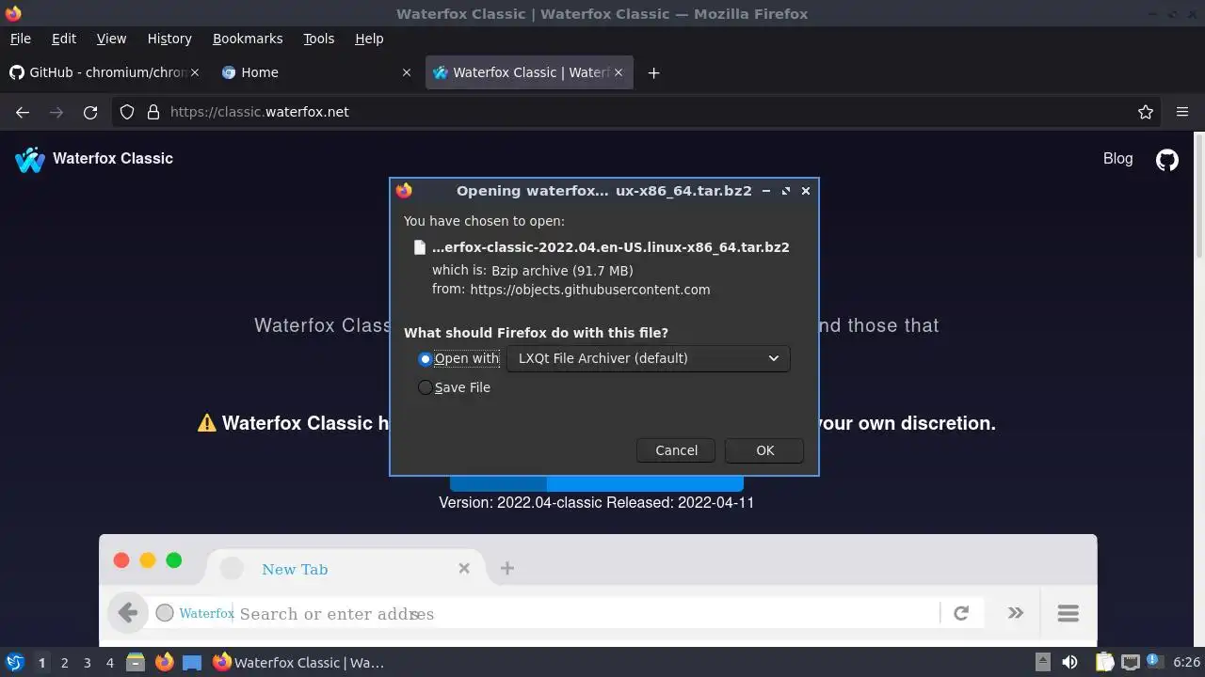Click the removable media tray icon
Image resolution: width=1205 pixels, height=677 pixels.
pyautogui.click(x=1043, y=663)
